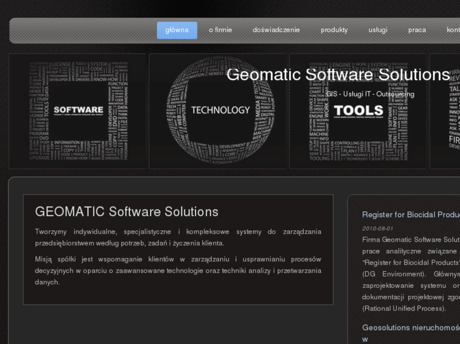Open the Register for Biocidal Products news link
This screenshot has width=460, height=344.
click(411, 215)
